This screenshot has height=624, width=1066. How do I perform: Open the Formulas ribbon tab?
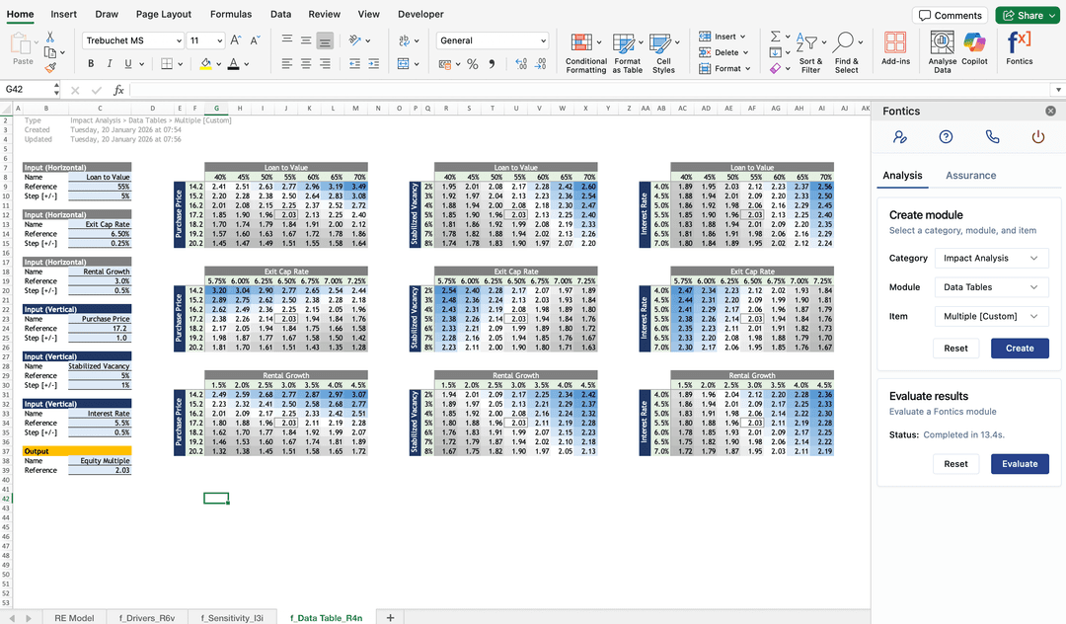pos(230,14)
